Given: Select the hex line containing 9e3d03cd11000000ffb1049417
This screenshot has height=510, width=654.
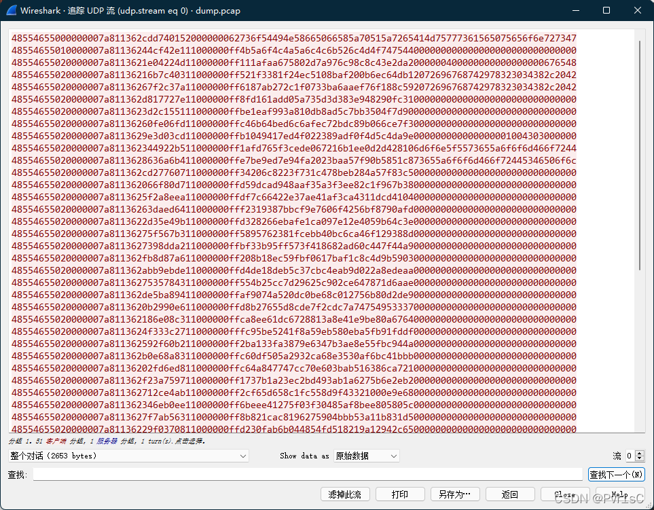Looking at the screenshot, I should 293,136.
